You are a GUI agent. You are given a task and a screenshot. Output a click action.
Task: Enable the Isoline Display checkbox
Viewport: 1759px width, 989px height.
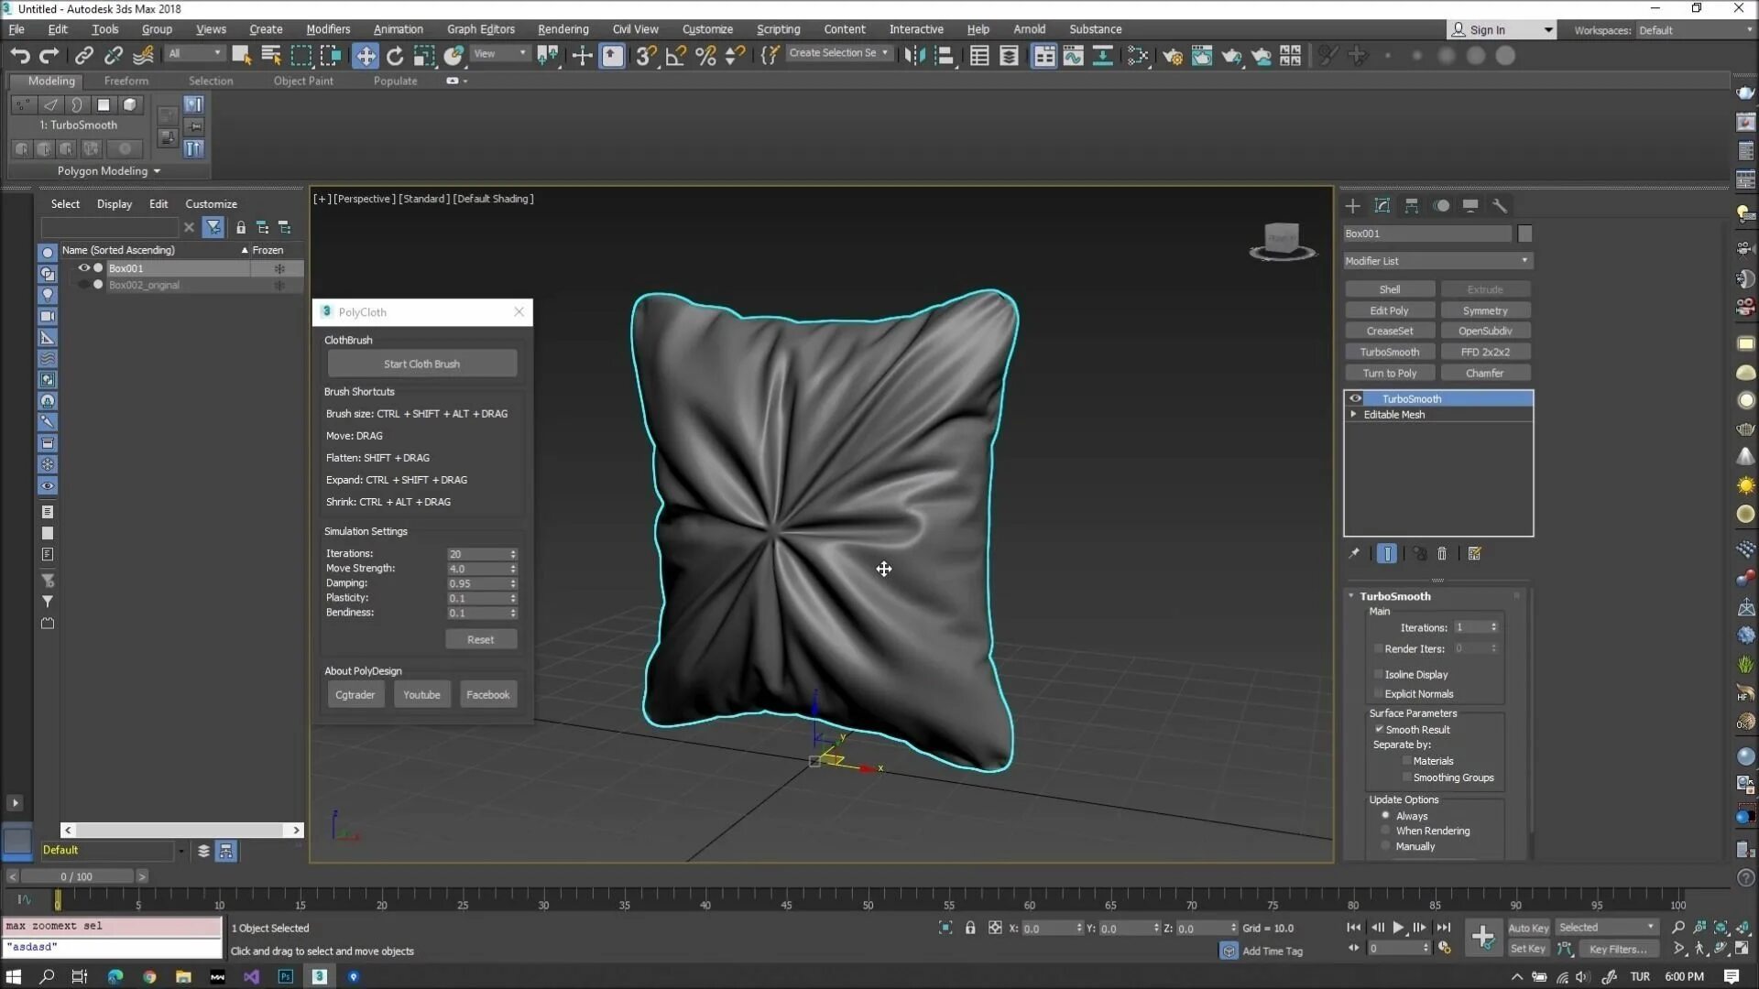tap(1379, 675)
